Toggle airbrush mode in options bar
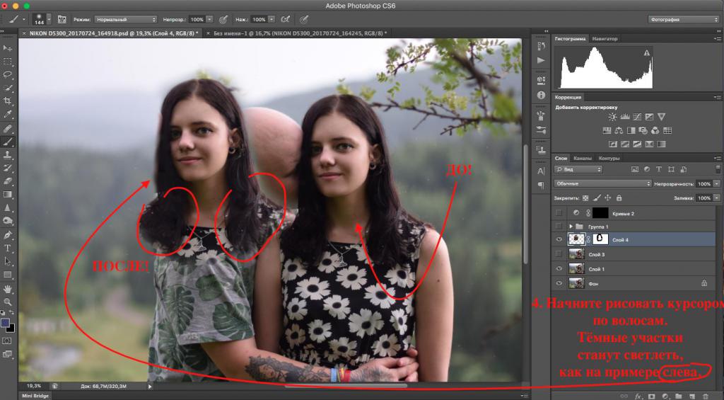724x400 pixels. (x=286, y=19)
